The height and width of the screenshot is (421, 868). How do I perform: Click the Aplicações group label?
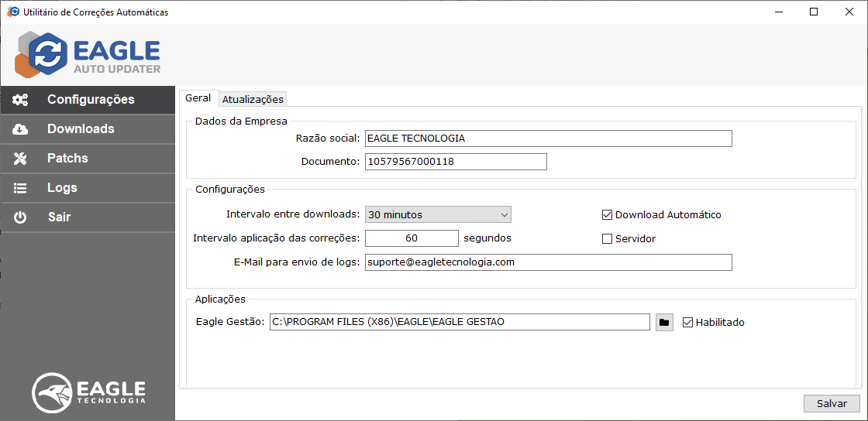coord(220,299)
